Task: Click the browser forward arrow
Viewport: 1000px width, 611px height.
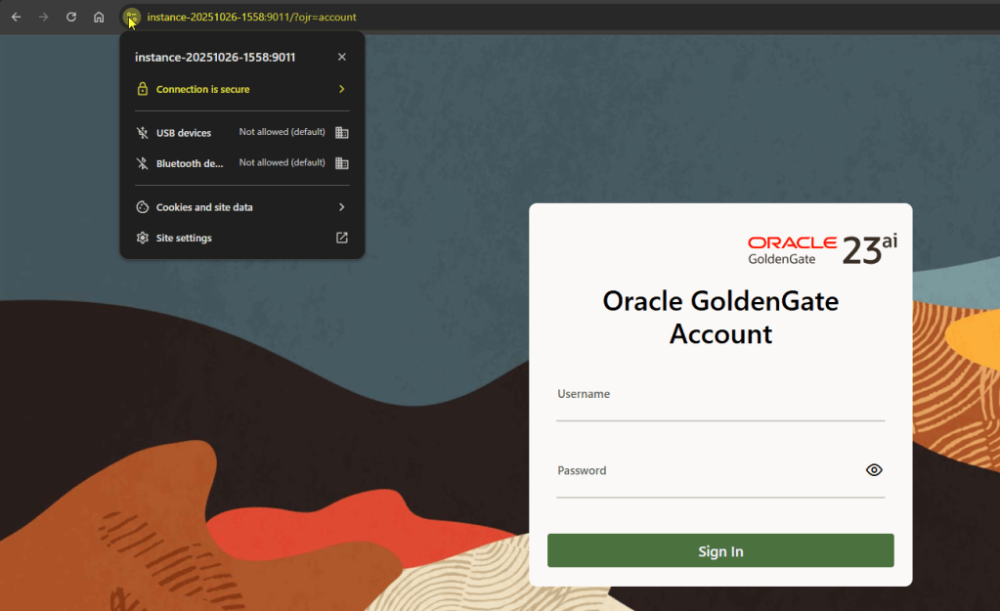Action: (x=43, y=17)
